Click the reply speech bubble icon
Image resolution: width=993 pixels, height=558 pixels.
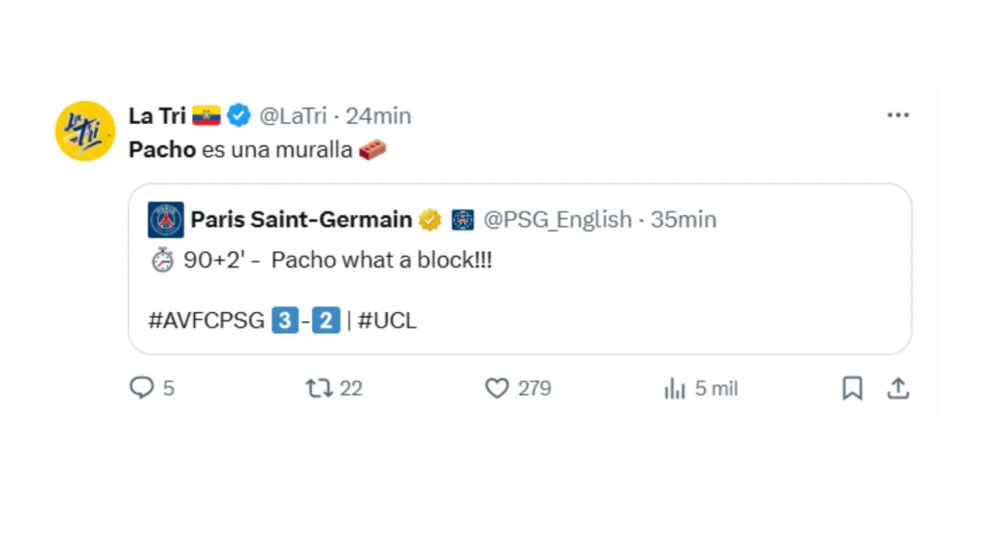(142, 388)
